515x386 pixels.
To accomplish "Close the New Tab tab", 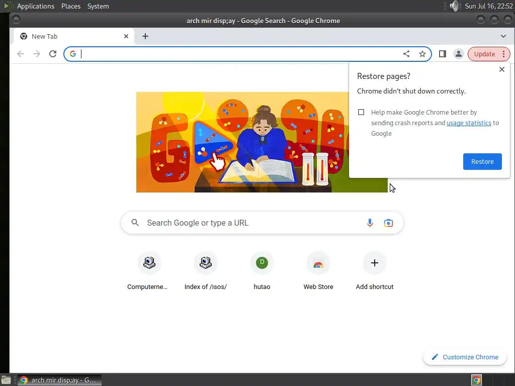I will [126, 36].
